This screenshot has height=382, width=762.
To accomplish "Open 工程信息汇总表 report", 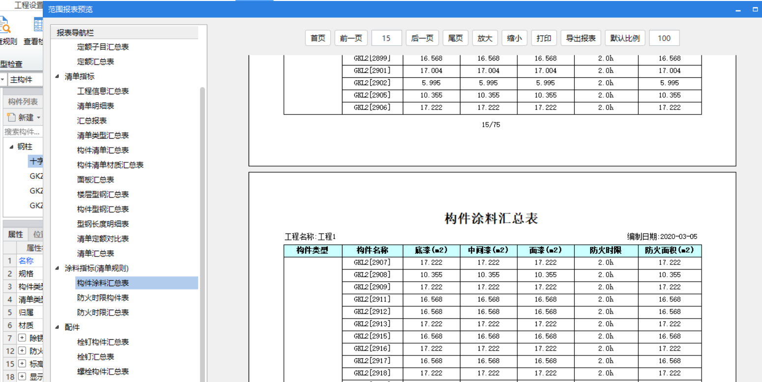I will 103,91.
